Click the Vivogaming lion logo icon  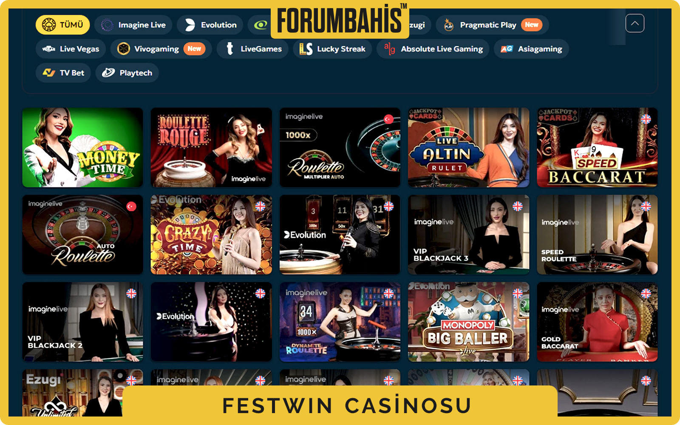point(124,49)
